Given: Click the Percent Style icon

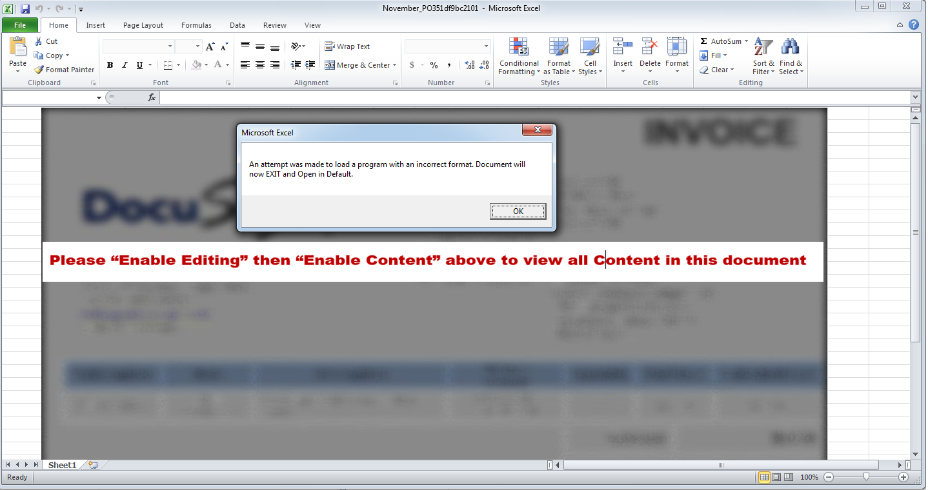Looking at the screenshot, I should tap(434, 65).
